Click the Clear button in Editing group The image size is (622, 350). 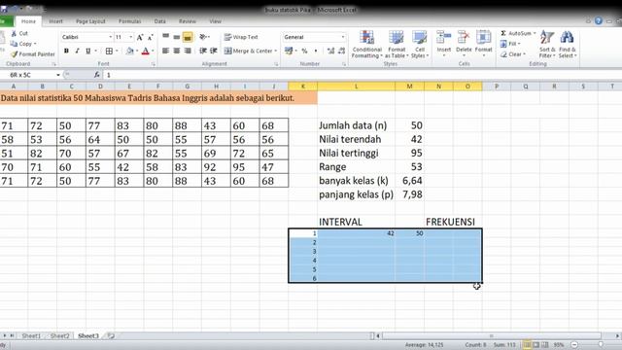point(512,54)
